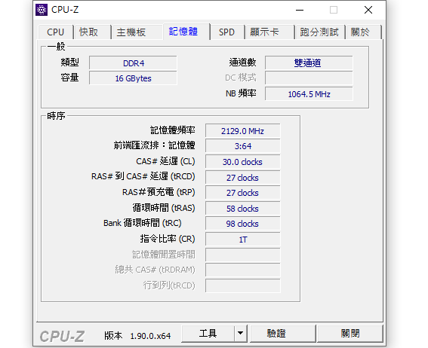Click the 2129.0 MHz memory frequency value

point(242,131)
